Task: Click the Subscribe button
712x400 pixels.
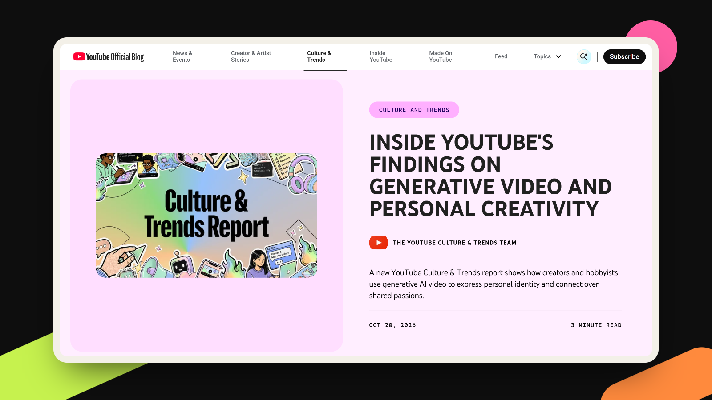Action: [x=624, y=56]
